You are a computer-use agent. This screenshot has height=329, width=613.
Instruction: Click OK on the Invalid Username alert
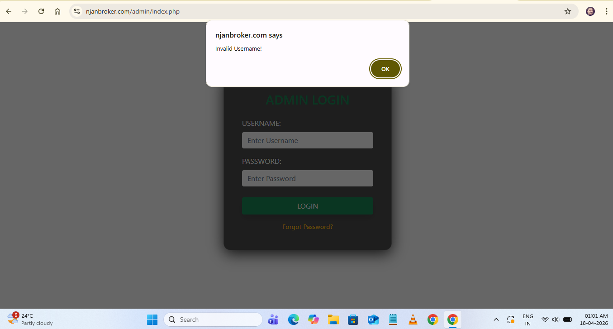385,69
